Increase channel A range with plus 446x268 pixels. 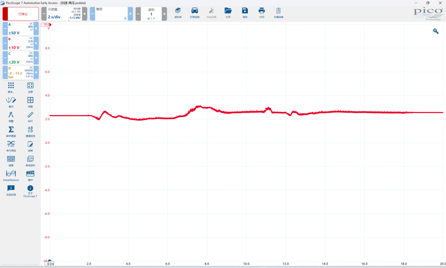(36, 29)
